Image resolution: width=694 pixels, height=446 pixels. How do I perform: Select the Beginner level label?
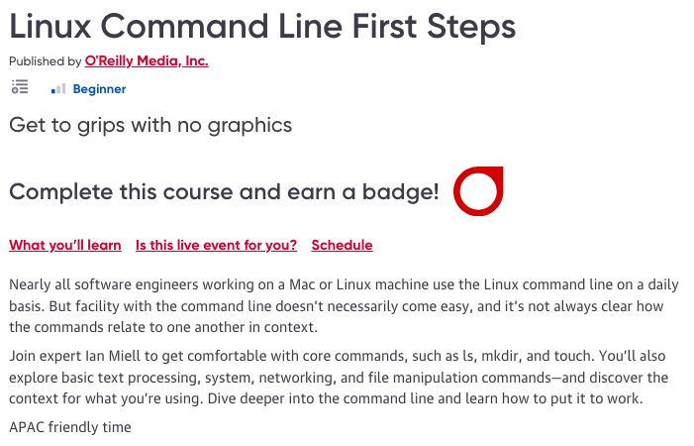pos(99,89)
